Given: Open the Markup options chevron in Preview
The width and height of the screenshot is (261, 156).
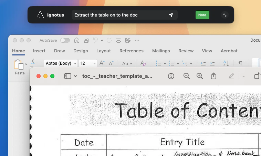Looking at the screenshot, I should click(x=243, y=76).
